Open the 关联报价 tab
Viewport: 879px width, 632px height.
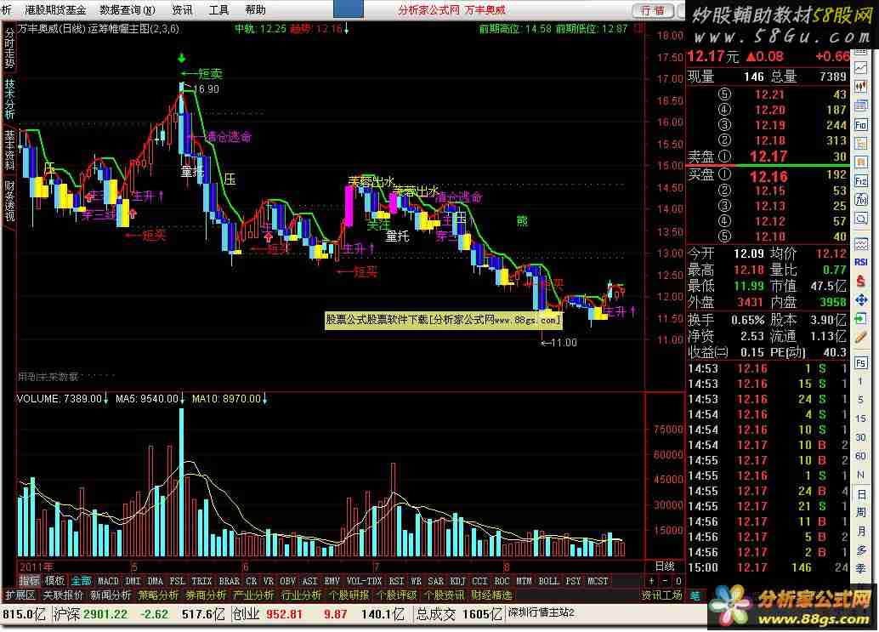pos(64,595)
